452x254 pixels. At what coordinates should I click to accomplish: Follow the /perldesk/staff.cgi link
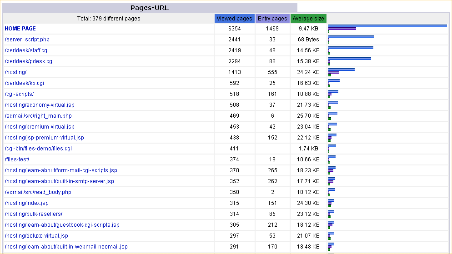26,50
